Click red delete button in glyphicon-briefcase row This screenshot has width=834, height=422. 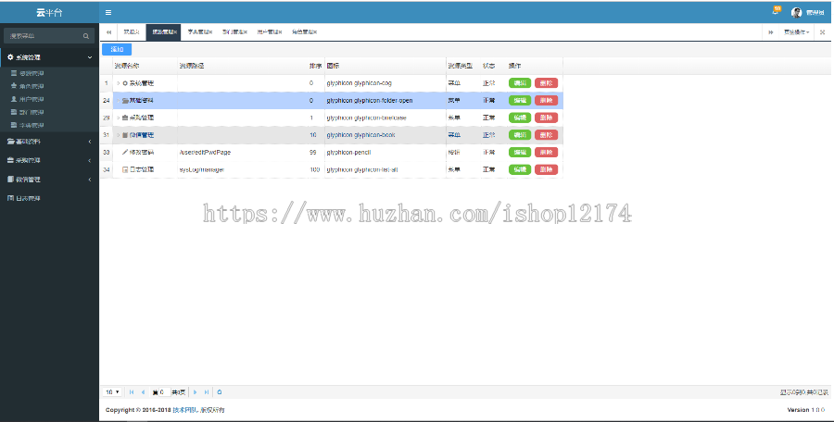[x=546, y=118]
